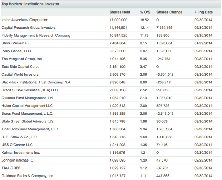Click shares change value 1,575,000
The width and height of the screenshot is (222, 180).
(x=164, y=51)
